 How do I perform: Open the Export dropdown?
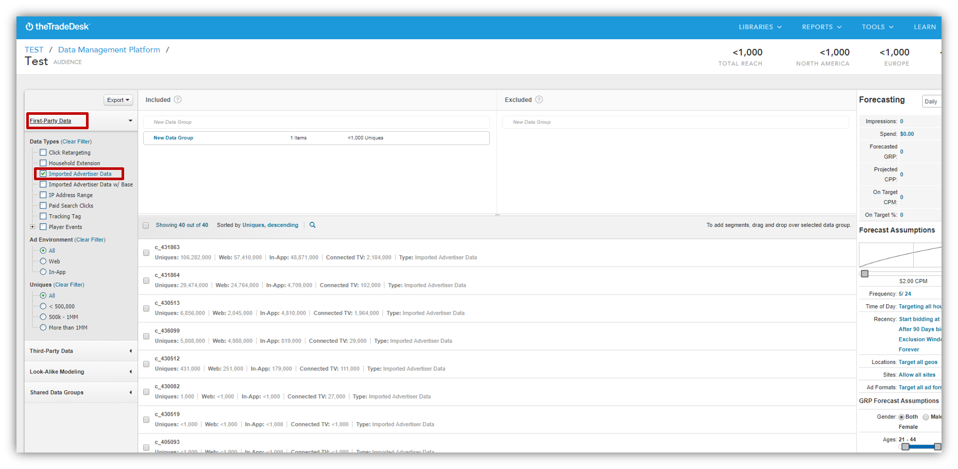[x=118, y=100]
